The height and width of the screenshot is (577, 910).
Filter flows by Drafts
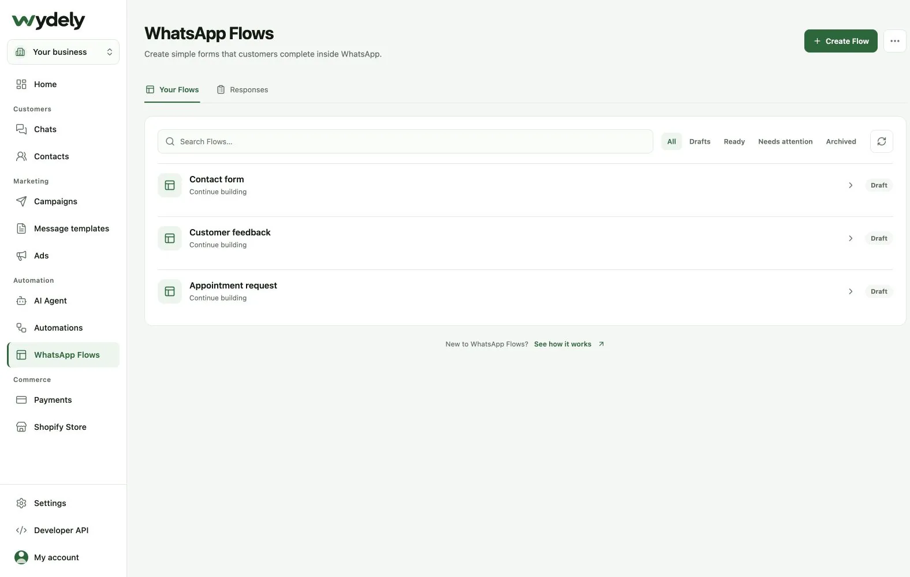click(700, 141)
